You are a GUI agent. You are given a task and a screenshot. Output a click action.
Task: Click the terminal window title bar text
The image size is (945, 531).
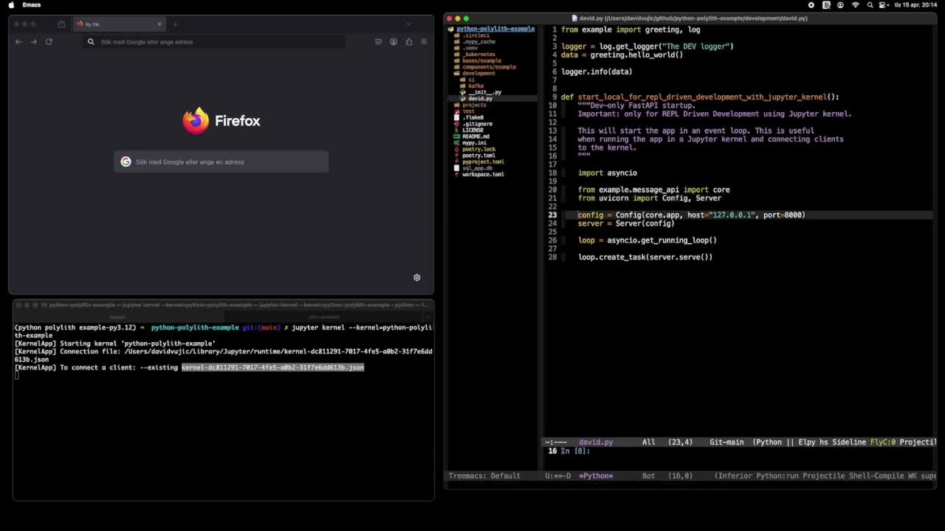[x=239, y=305]
